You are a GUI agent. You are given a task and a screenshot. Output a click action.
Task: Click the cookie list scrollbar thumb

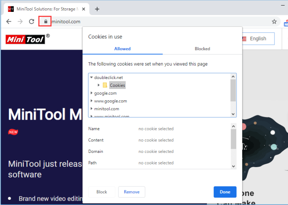click(x=233, y=90)
